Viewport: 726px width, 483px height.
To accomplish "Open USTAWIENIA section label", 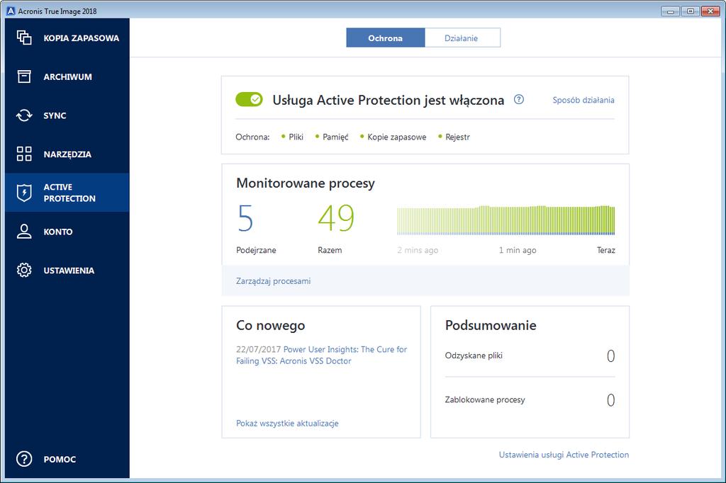I will point(69,271).
